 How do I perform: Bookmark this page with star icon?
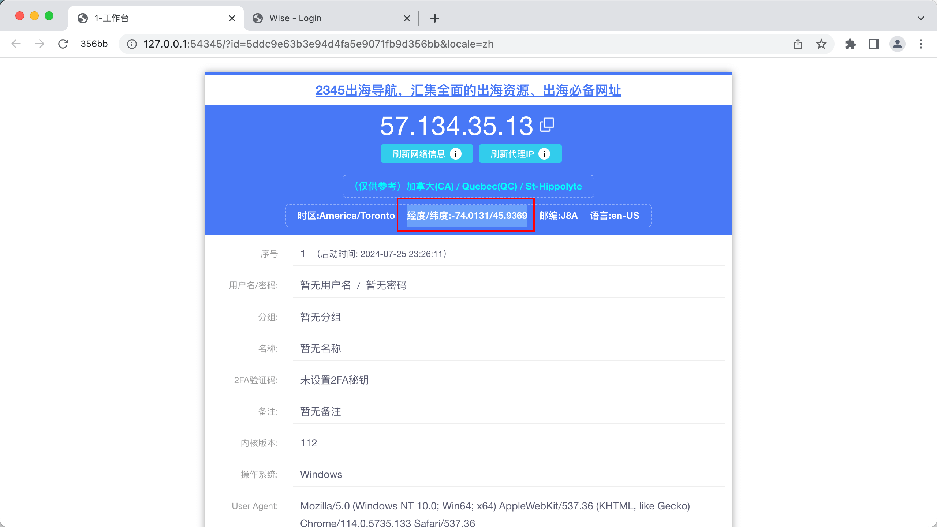pos(821,44)
